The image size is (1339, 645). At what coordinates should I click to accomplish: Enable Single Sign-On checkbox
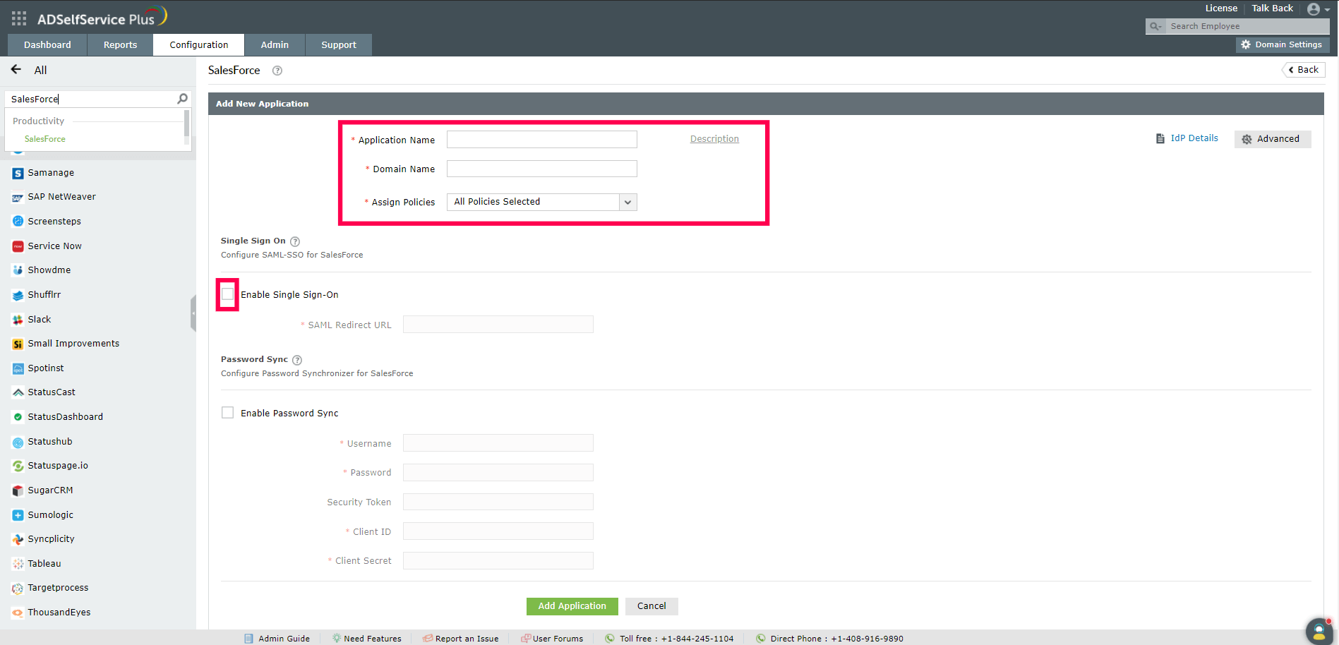pos(227,294)
